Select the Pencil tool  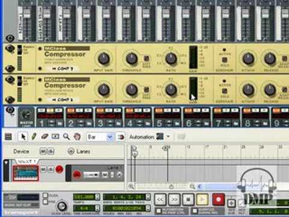34,137
